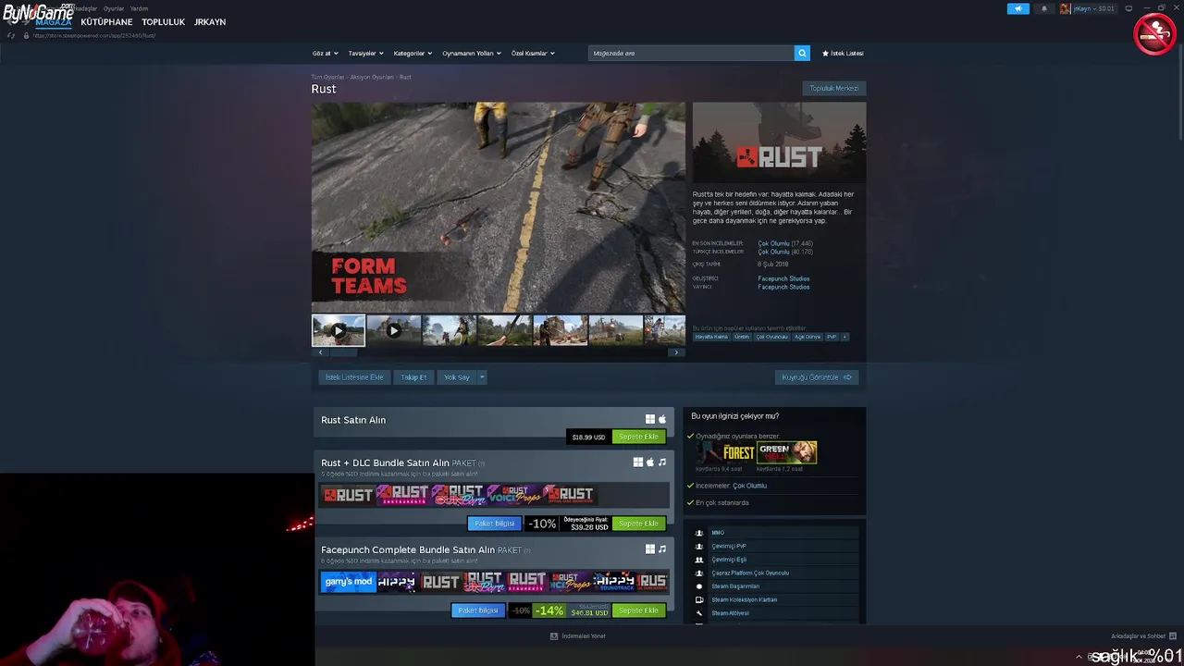Click the garry's mod bundle logo
The width and height of the screenshot is (1184, 666).
coord(349,582)
